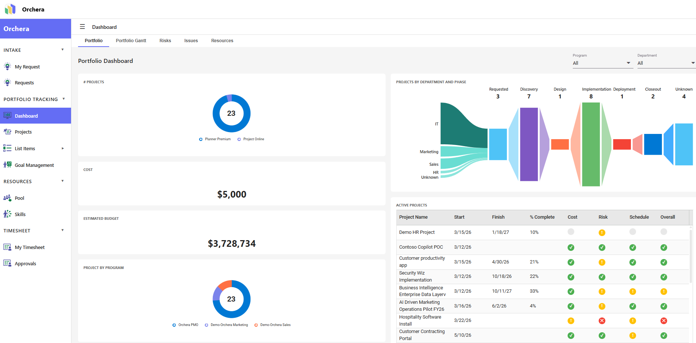Click green cost status for Contoso Copilot POC

click(x=571, y=248)
